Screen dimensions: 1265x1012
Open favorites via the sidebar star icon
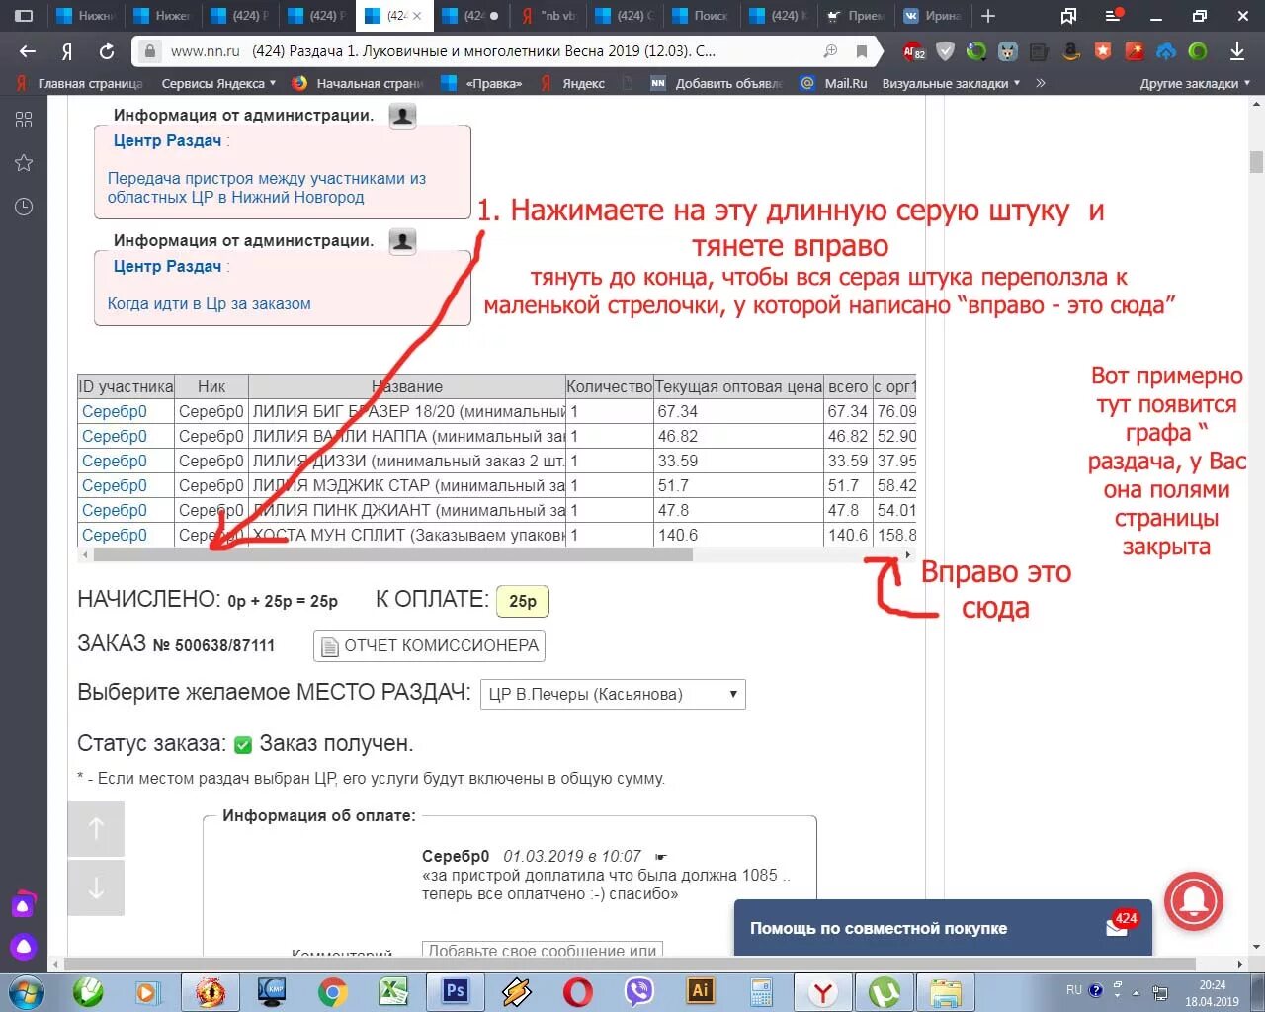24,163
